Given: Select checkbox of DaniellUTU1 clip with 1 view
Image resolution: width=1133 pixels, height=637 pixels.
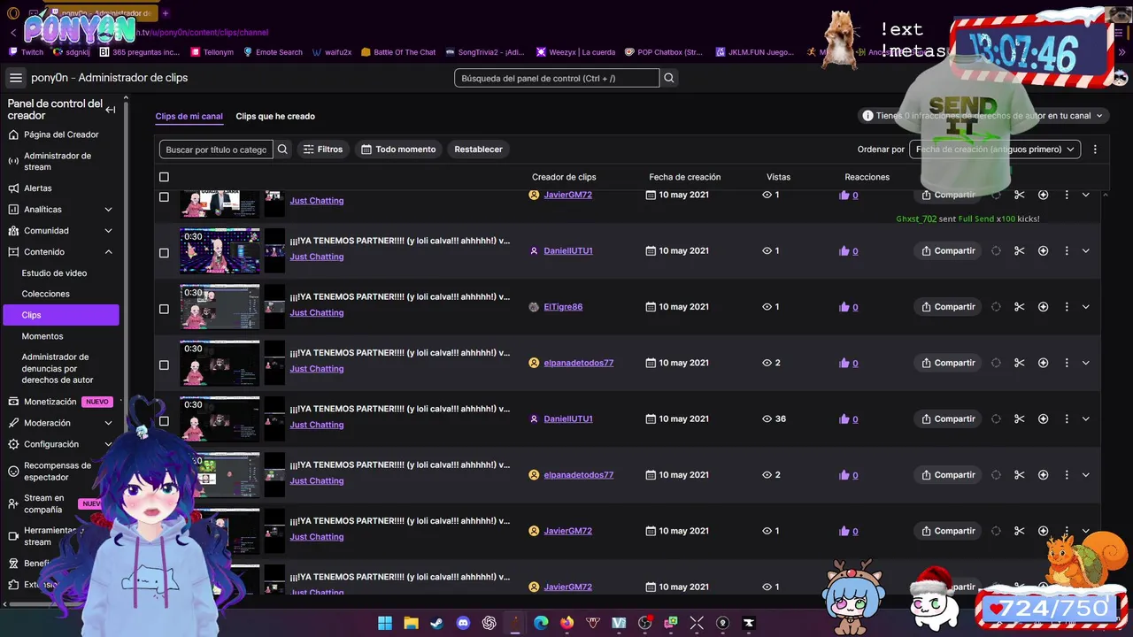Looking at the screenshot, I should [x=164, y=253].
